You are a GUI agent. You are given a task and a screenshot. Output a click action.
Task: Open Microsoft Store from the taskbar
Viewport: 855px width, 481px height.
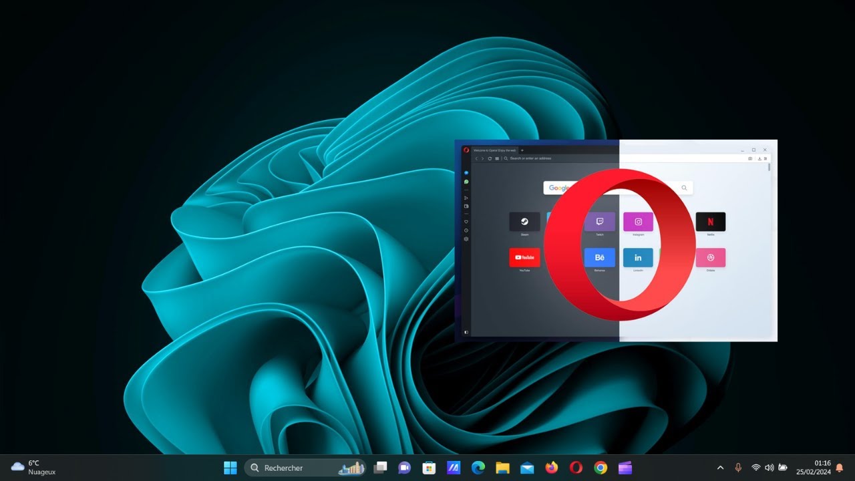pyautogui.click(x=429, y=468)
